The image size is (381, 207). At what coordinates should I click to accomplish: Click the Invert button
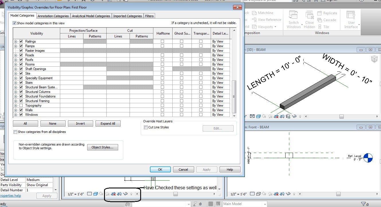tap(80, 124)
